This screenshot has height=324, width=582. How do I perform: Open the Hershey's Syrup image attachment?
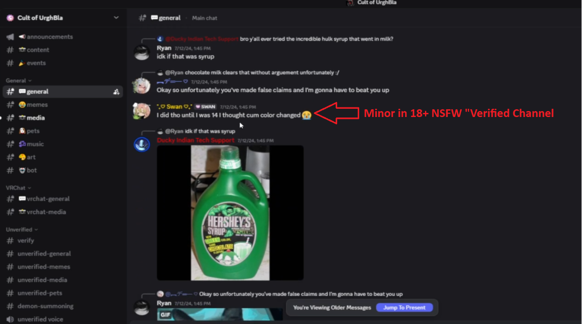230,212
